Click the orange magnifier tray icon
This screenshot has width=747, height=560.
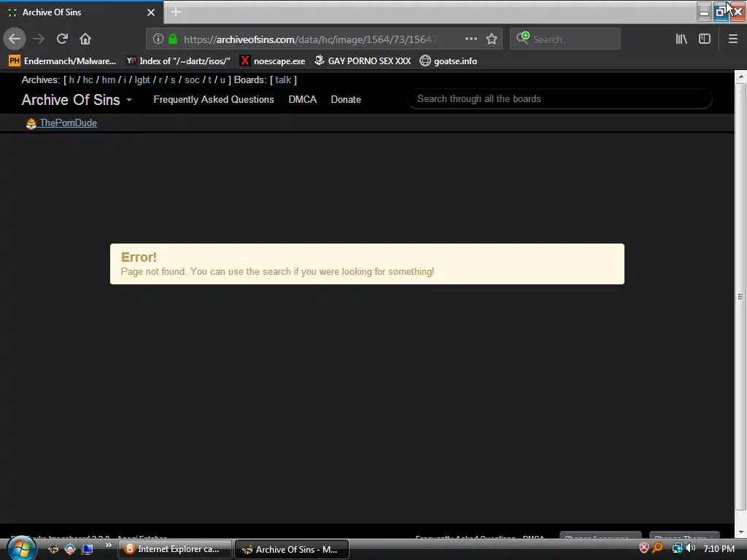(658, 548)
